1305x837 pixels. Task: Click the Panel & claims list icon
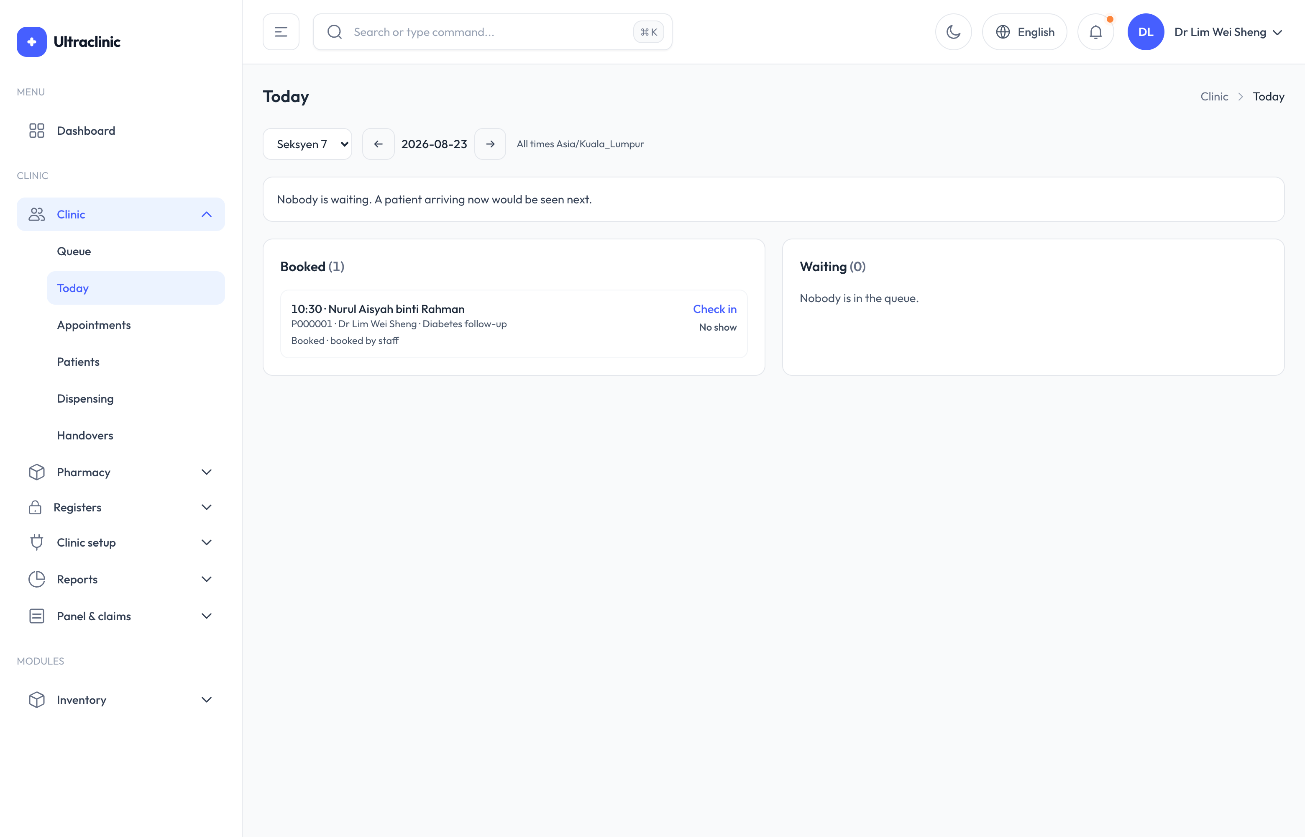pos(36,616)
